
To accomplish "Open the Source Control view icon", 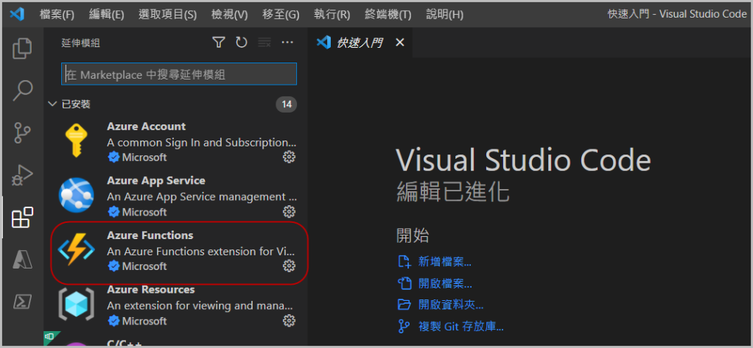I will (x=22, y=133).
